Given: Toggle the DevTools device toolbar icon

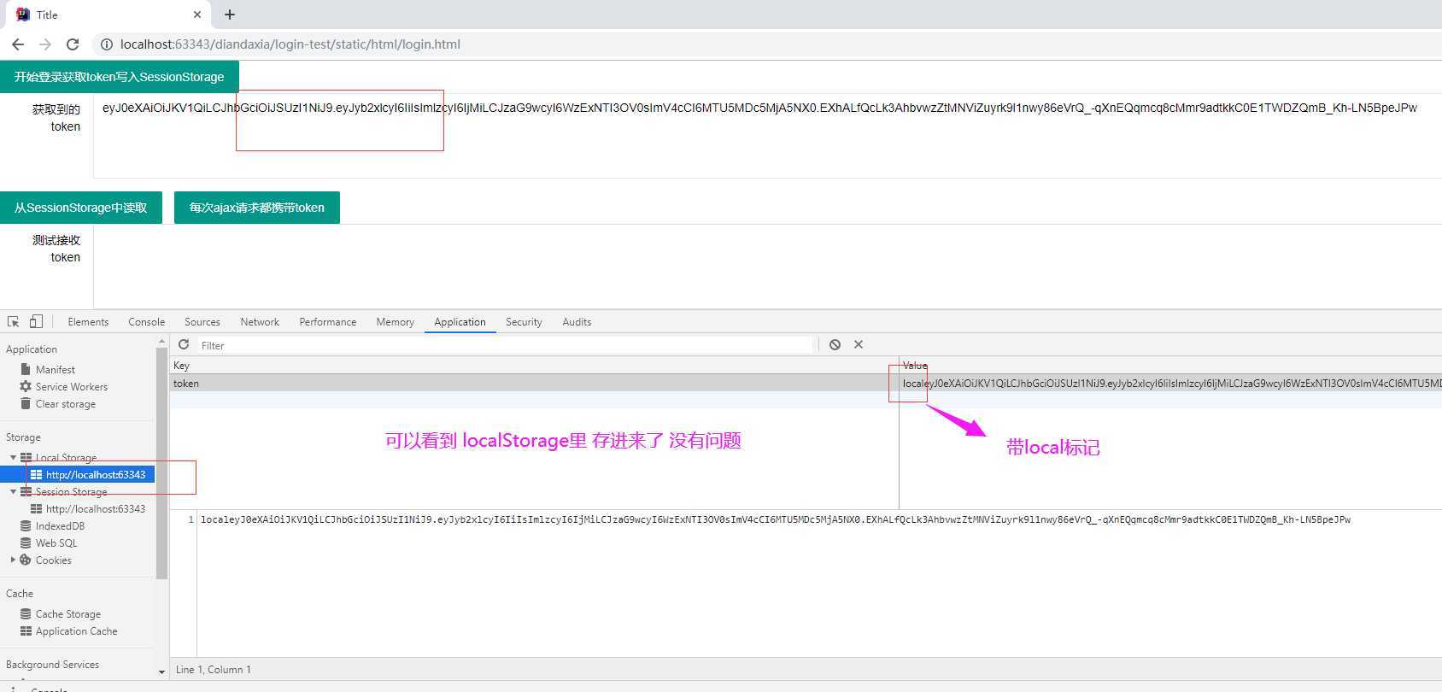Looking at the screenshot, I should [x=36, y=322].
